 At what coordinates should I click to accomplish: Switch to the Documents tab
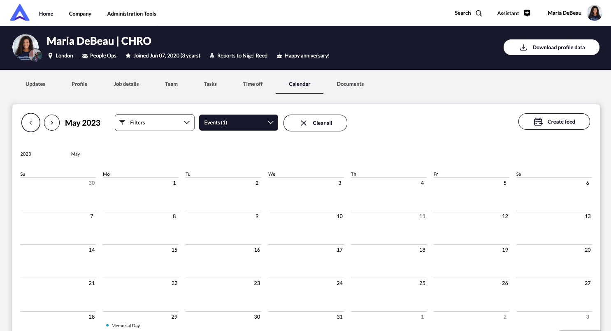pos(350,84)
